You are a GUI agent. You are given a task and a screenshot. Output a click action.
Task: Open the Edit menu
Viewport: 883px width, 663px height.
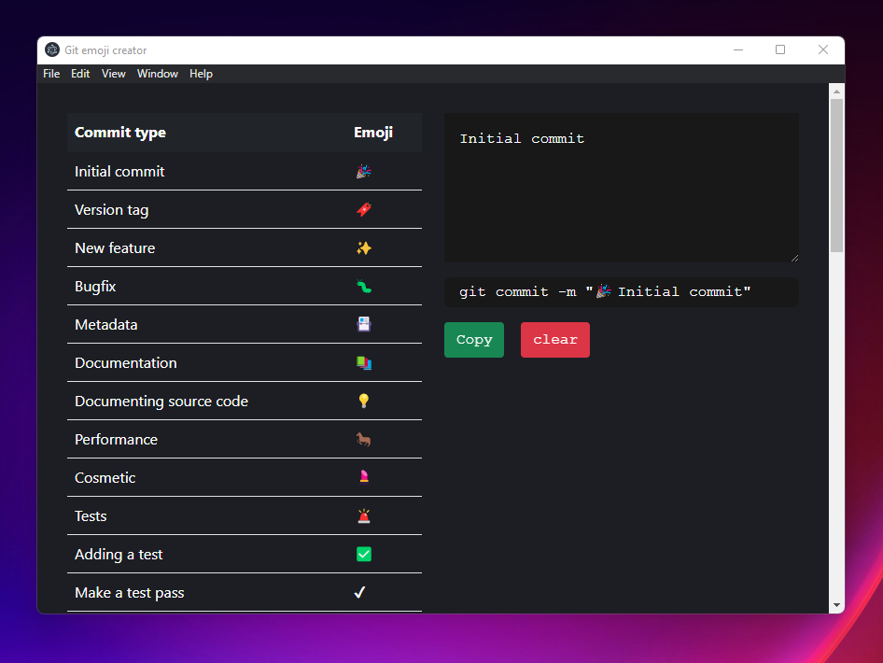coord(80,73)
